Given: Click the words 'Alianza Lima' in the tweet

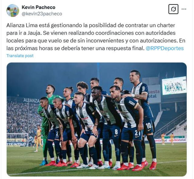Looking at the screenshot, I should 22,25.
